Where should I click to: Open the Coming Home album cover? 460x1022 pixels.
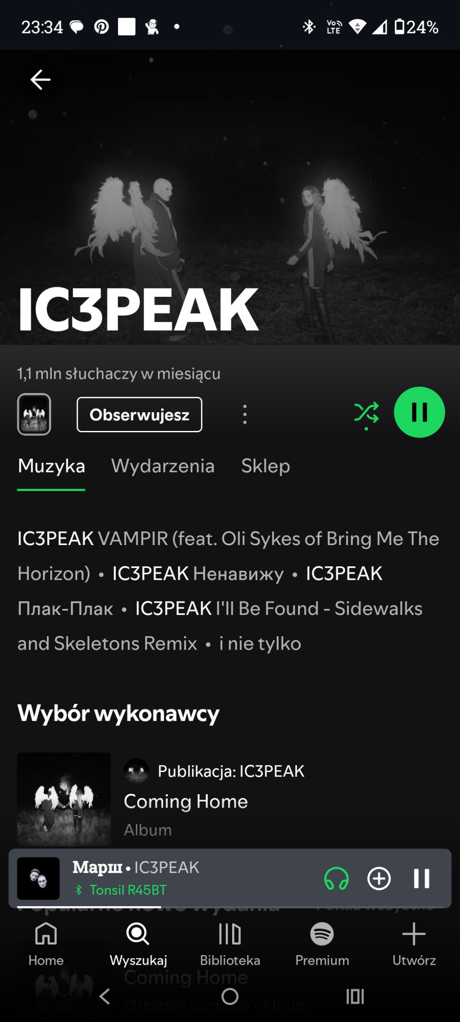[x=64, y=799]
